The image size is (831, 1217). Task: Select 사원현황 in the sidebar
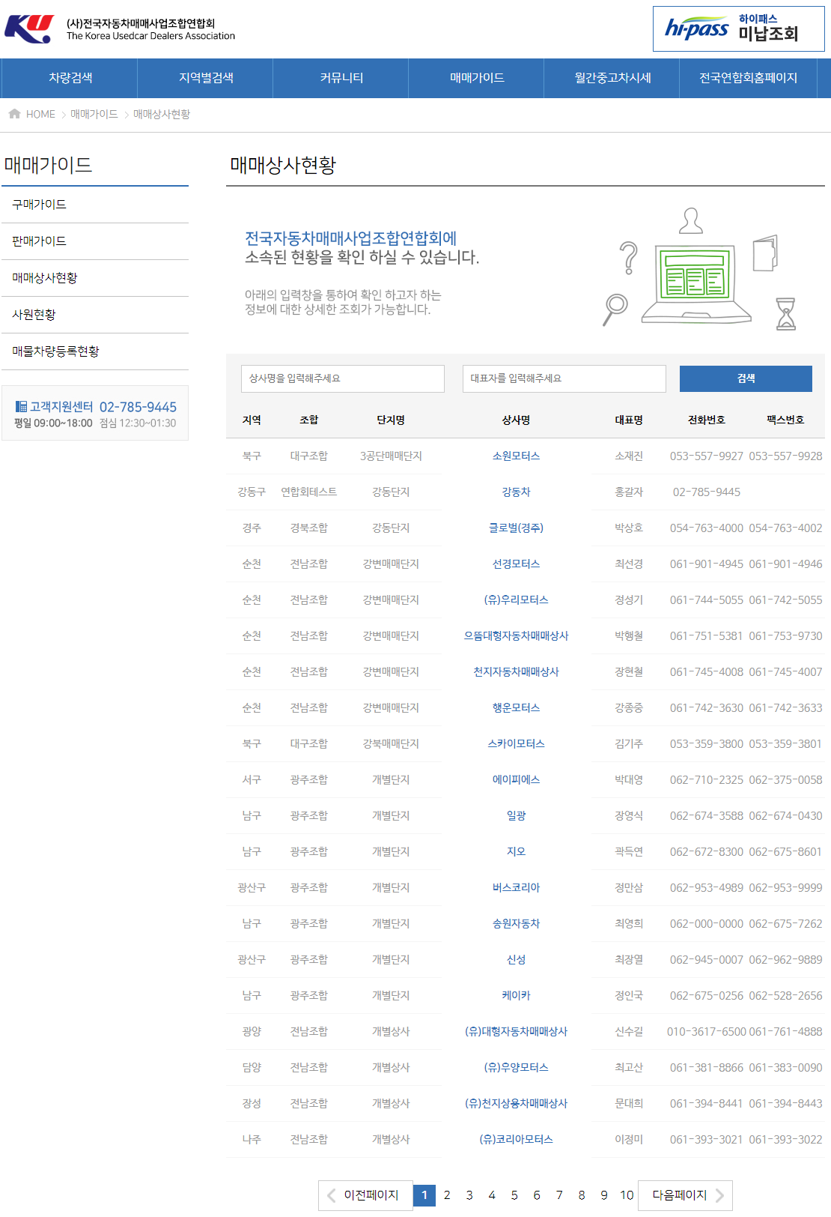(x=95, y=315)
